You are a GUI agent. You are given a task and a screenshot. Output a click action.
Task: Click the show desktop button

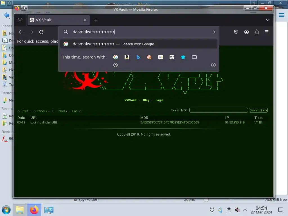click(x=281, y=210)
